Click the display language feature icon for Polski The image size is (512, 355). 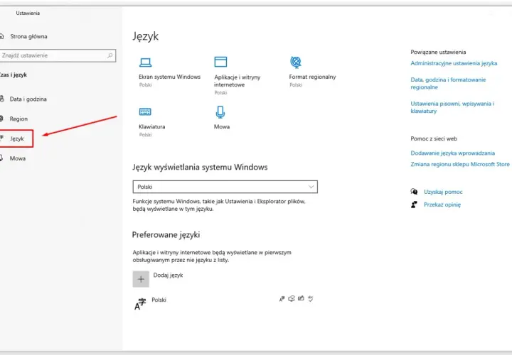282,299
